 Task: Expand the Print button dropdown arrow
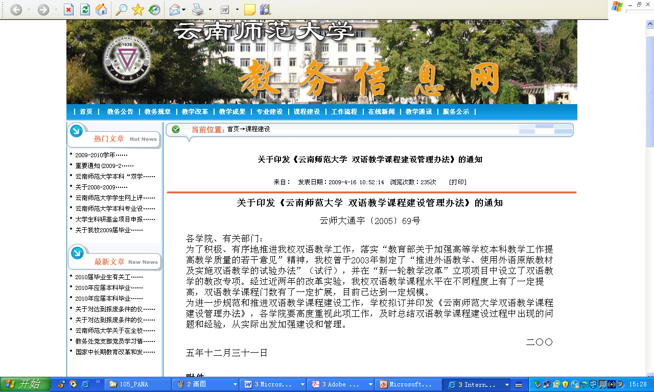click(x=209, y=10)
